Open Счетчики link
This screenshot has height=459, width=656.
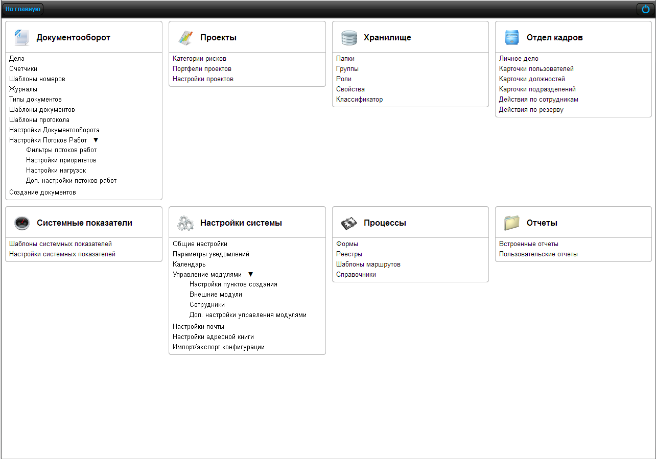point(23,69)
